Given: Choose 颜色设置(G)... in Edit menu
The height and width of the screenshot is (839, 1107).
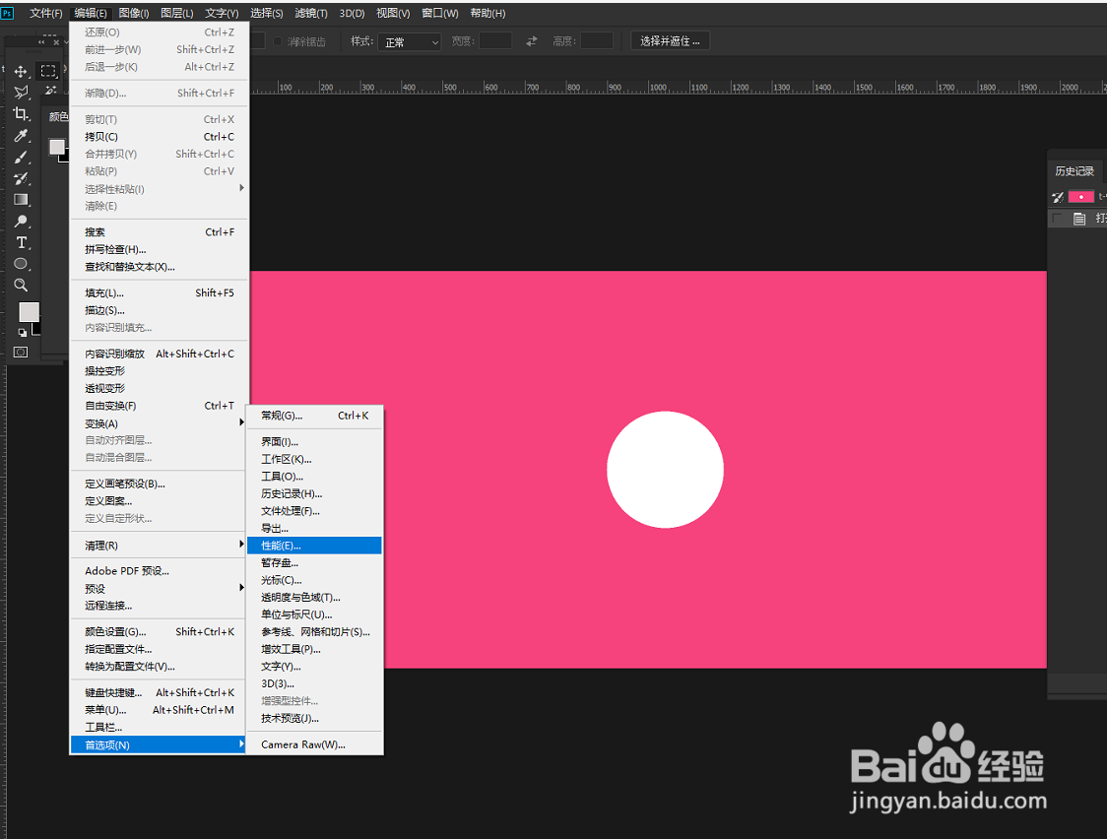Looking at the screenshot, I should click(160, 632).
